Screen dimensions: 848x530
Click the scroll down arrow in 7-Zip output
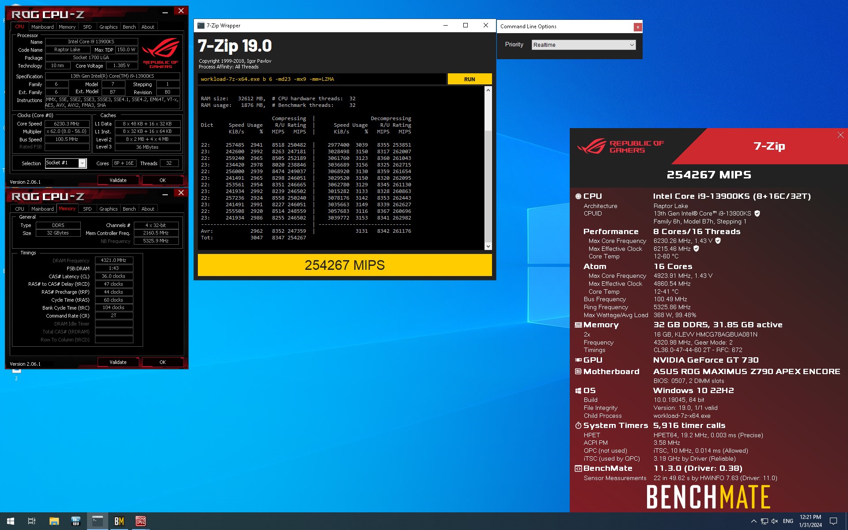click(x=488, y=246)
